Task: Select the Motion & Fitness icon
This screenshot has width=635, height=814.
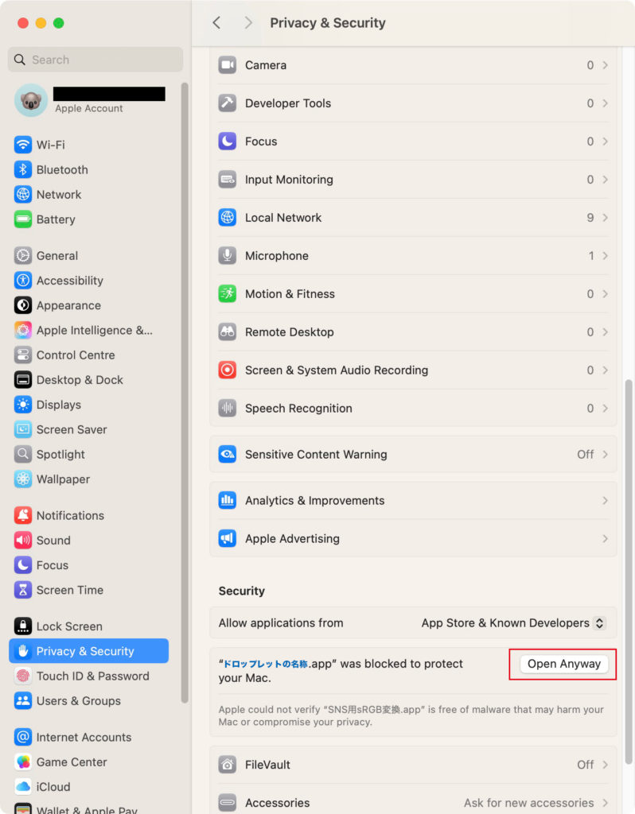Action: pos(227,294)
